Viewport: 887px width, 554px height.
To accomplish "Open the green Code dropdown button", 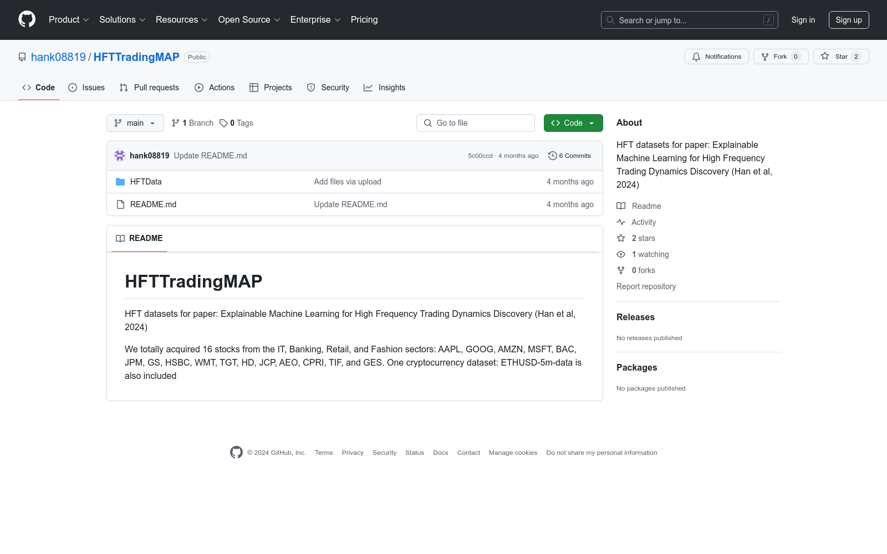I will 573,123.
